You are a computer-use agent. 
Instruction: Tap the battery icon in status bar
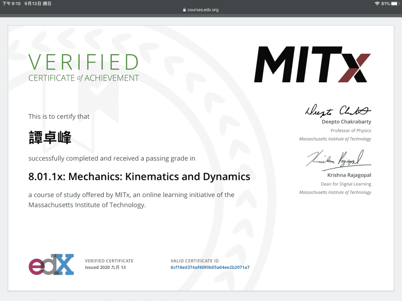click(x=394, y=4)
